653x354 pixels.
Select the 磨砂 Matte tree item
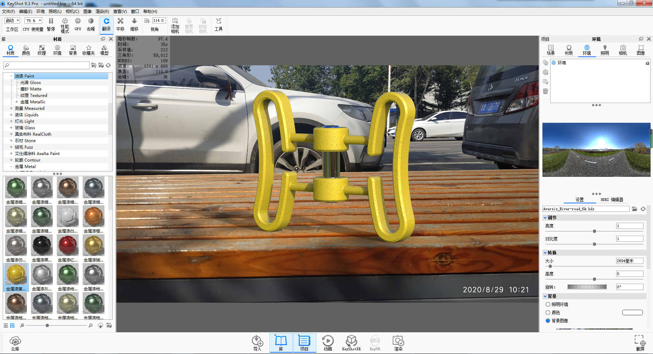[31, 89]
